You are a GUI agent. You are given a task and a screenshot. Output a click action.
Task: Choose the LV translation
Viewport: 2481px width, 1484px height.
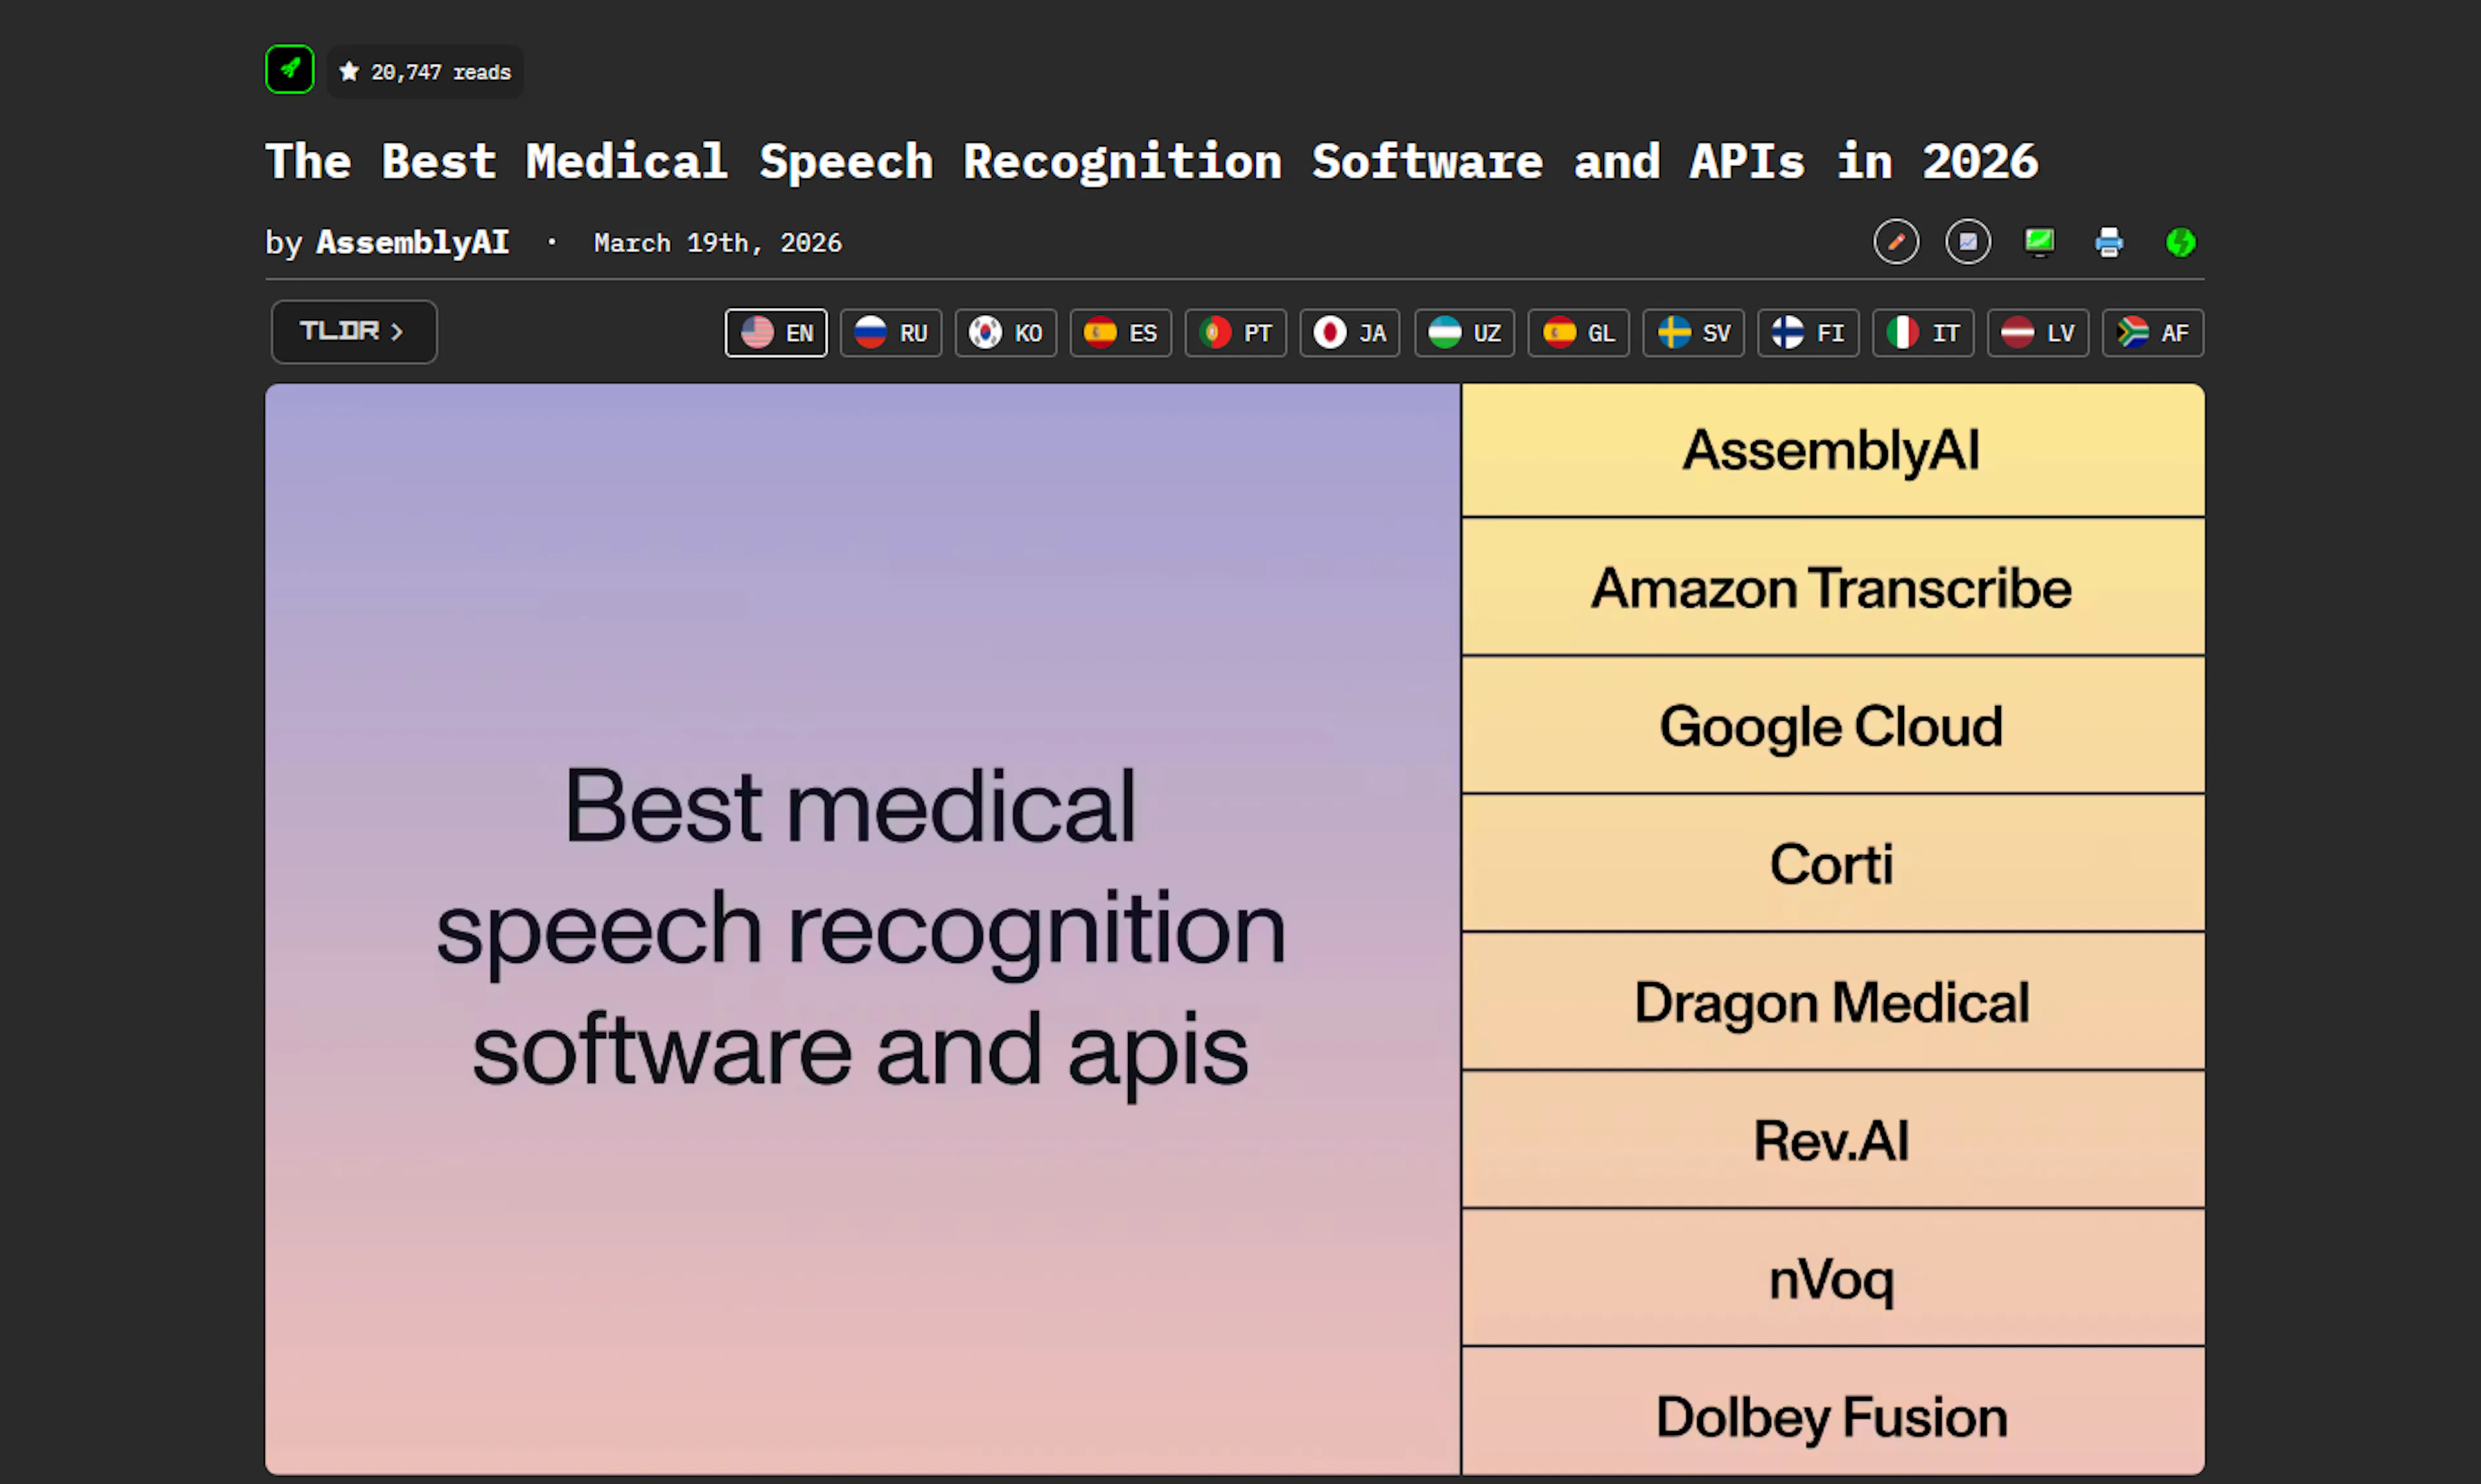coord(2038,333)
